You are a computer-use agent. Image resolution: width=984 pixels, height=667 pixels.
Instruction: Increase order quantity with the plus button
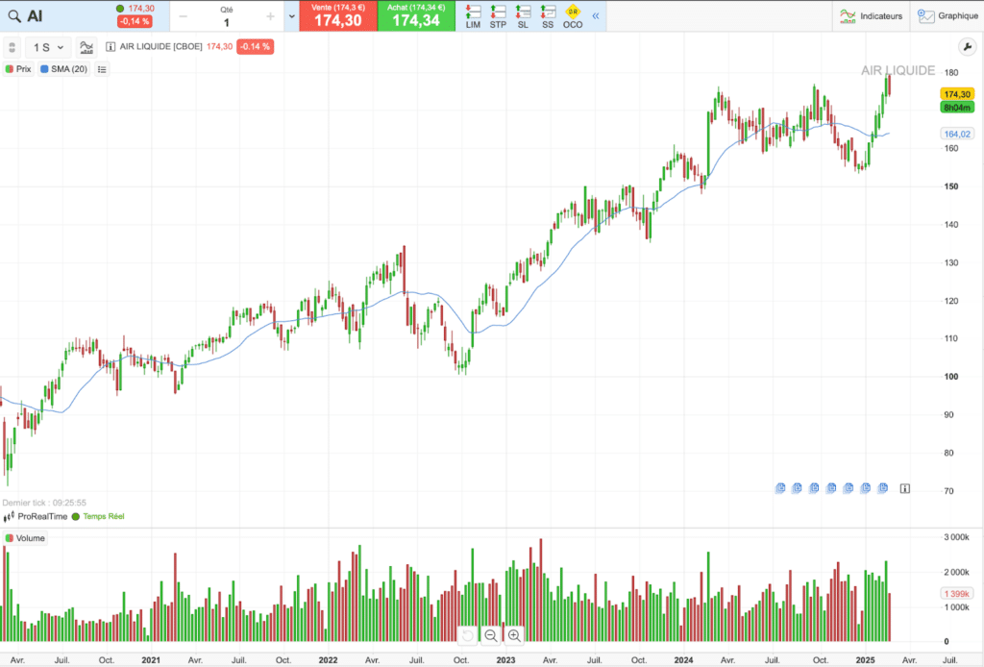[x=270, y=16]
